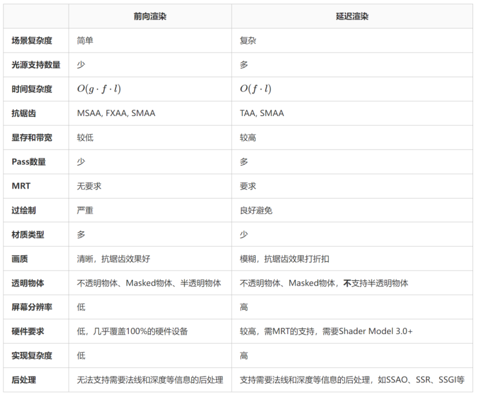Select the 硬件要求 row label
This screenshot has width=480, height=397.
click(28, 331)
